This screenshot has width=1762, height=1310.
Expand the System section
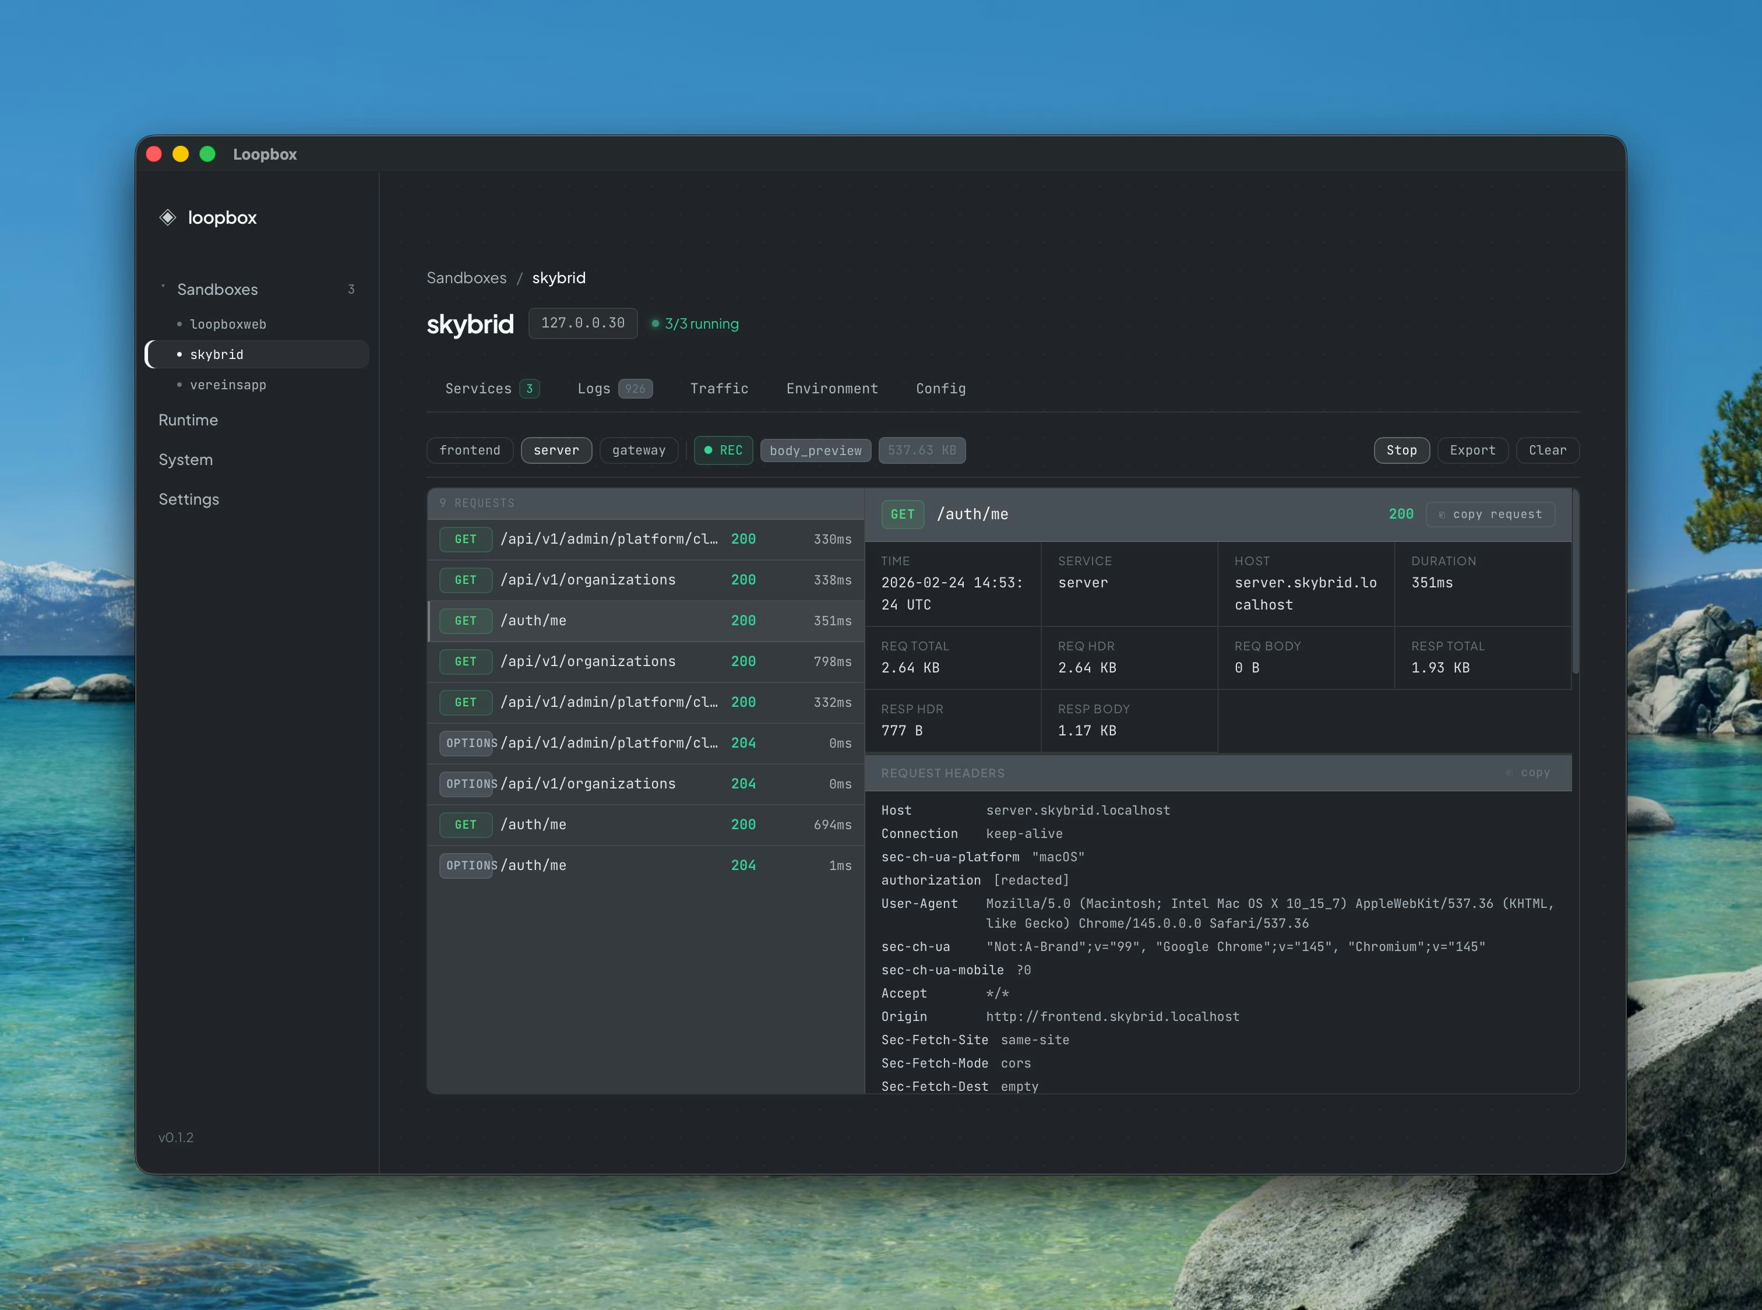(x=185, y=459)
